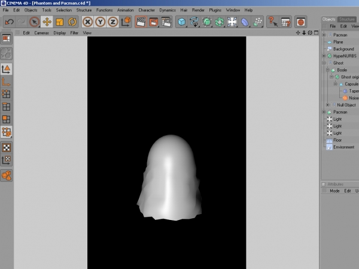
Task: Click the globe icon in toolbar
Action: point(300,22)
